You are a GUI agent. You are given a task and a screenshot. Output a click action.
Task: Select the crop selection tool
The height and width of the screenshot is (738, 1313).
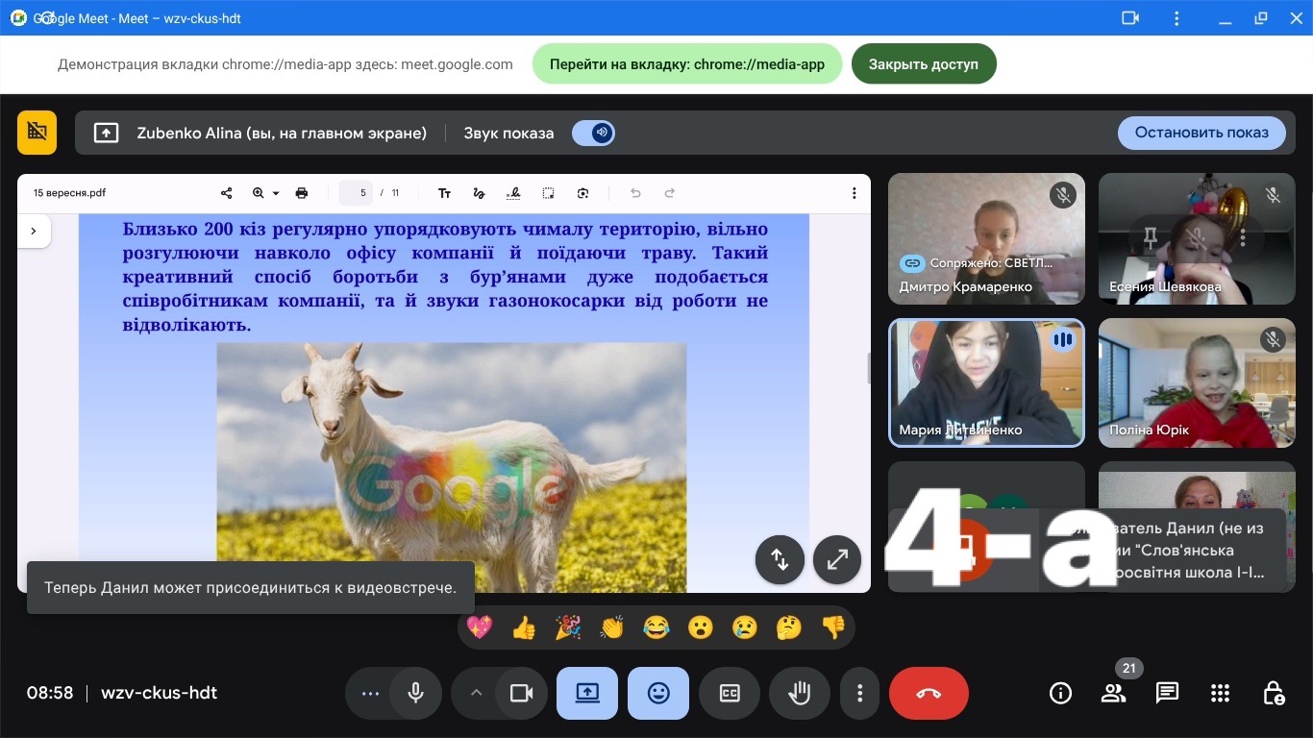point(548,193)
